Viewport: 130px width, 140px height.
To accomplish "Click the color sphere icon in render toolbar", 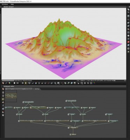I will 9,83.
